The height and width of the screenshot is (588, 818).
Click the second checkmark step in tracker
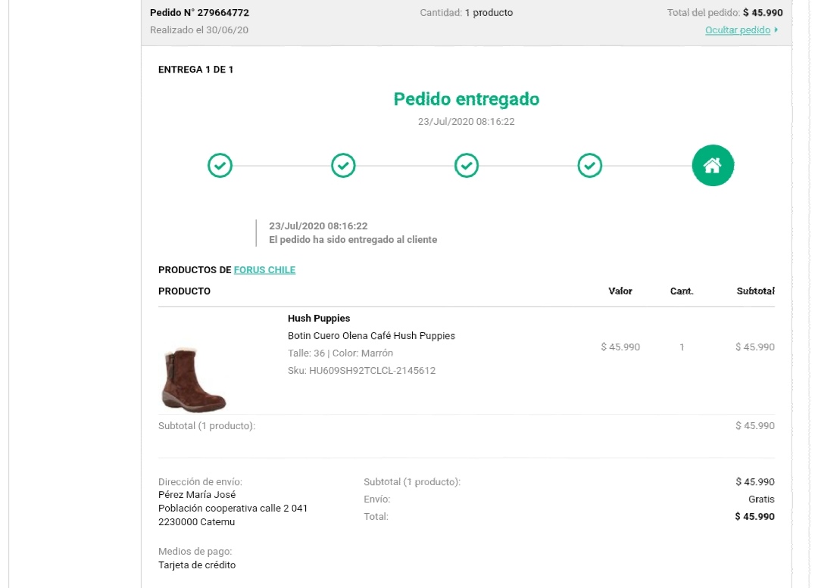point(343,165)
